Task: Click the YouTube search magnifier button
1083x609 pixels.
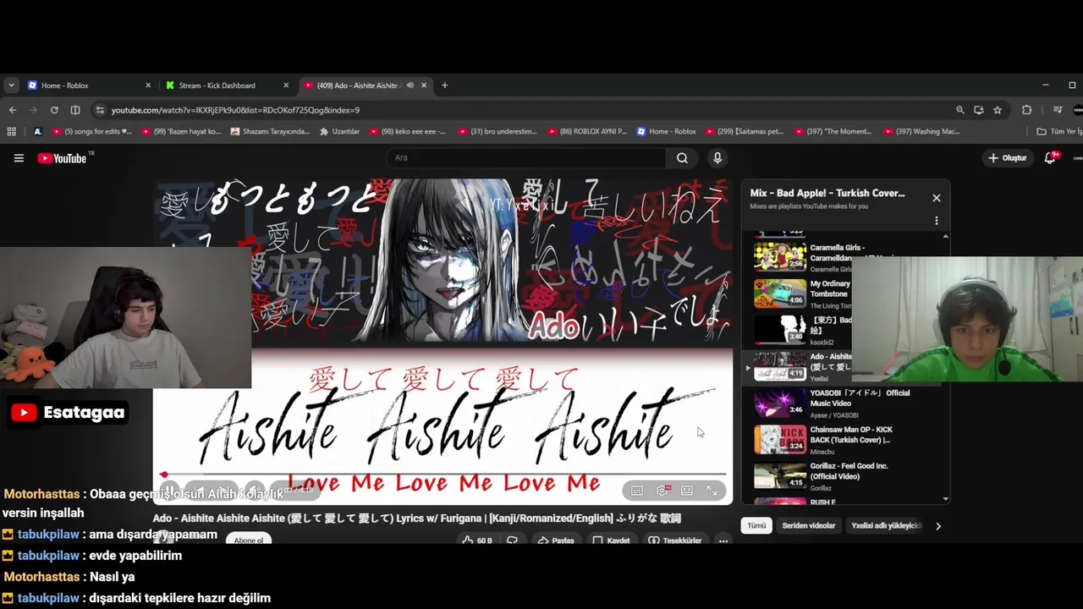Action: [682, 158]
